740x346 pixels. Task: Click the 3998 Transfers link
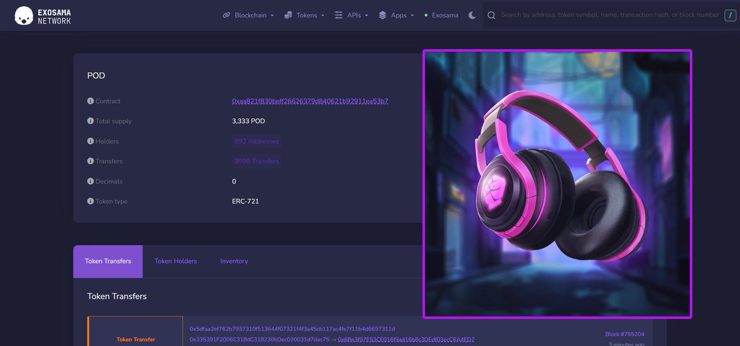[257, 161]
